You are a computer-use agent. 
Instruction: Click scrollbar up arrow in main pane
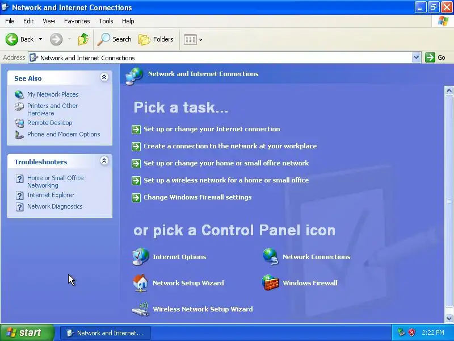point(449,91)
